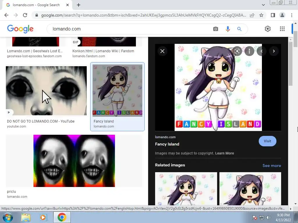Click the Fancy Island caption in results
The image size is (298, 223).
coord(104,121)
